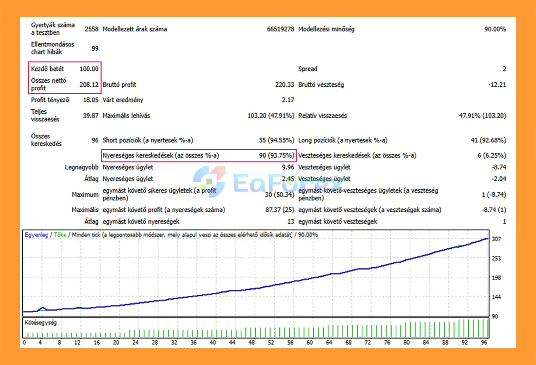Click the Kötésegység volume panel label
Image resolution: width=536 pixels, height=365 pixels.
click(x=41, y=323)
